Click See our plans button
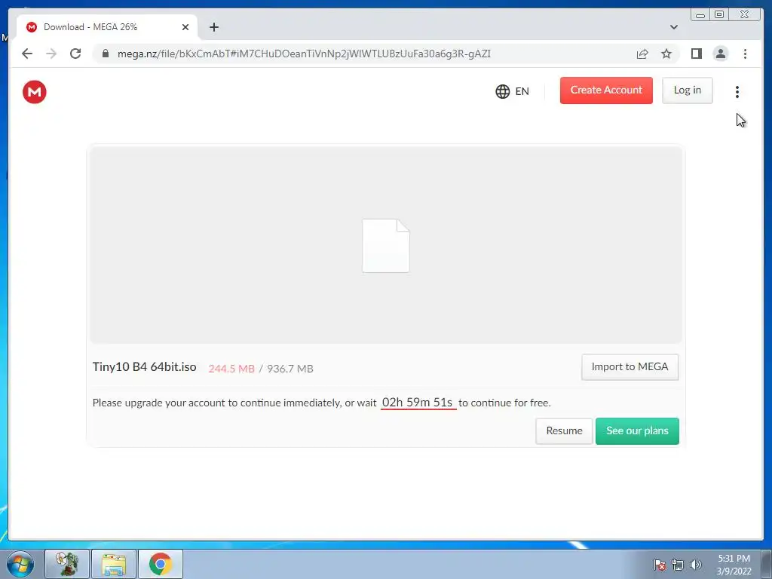This screenshot has height=579, width=772. click(x=637, y=430)
